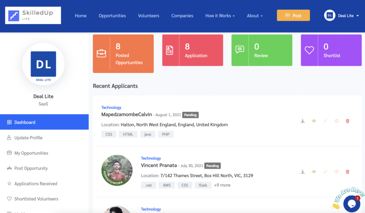Switch to the Opportunities menu item
This screenshot has height=213, width=365.
pos(112,16)
